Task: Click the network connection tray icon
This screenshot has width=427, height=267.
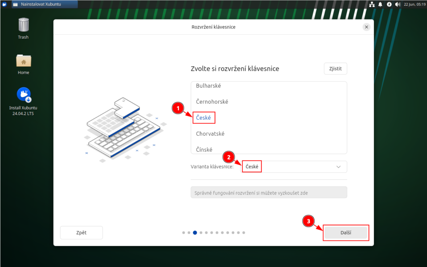Action: pos(372,4)
